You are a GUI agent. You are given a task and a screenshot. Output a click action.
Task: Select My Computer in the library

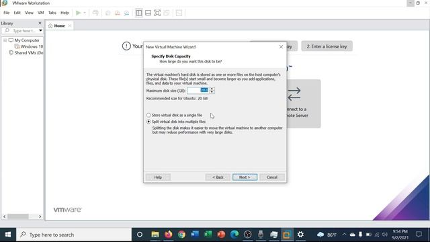(x=27, y=40)
